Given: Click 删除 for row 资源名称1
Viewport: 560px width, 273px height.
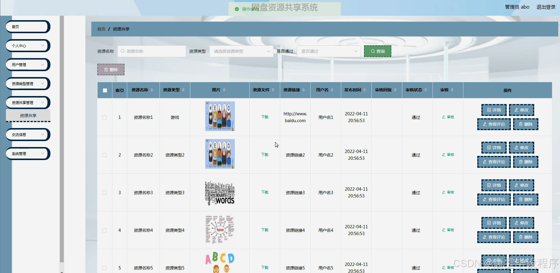Looking at the screenshot, I should (526, 124).
